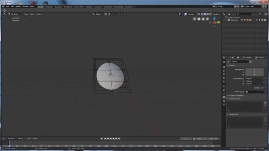Image resolution: width=269 pixels, height=151 pixels.
Task: Play animation forward
Action: tap(113, 139)
